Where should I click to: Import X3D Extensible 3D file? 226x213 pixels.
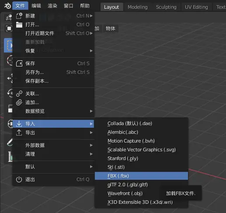tap(141, 202)
